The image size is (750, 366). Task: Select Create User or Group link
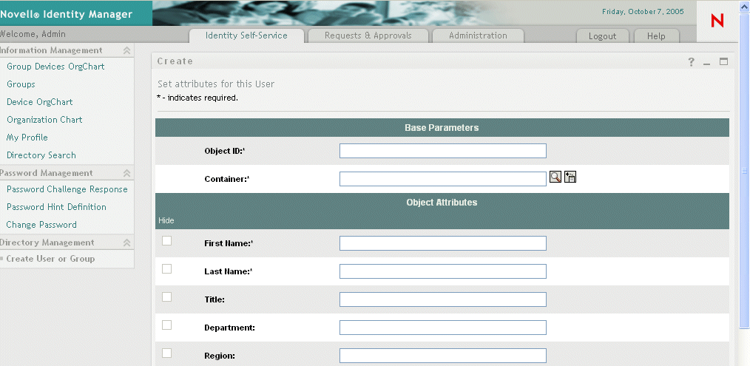[50, 258]
